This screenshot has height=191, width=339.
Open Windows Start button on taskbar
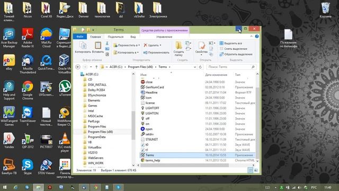5,187
